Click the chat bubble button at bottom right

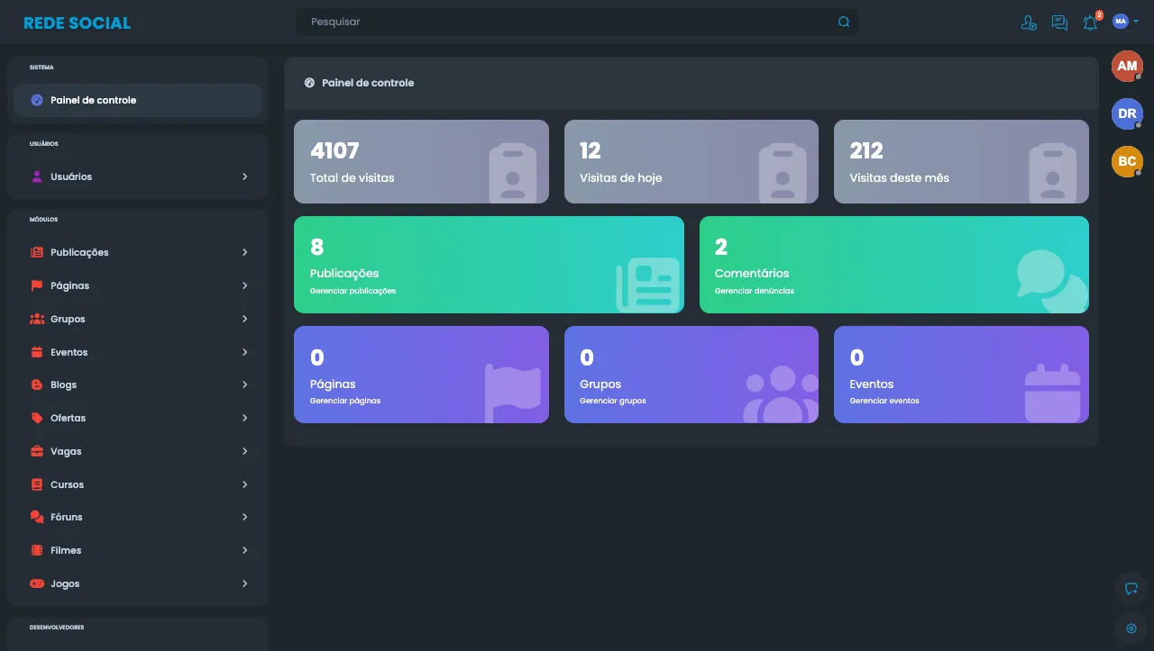1131,589
